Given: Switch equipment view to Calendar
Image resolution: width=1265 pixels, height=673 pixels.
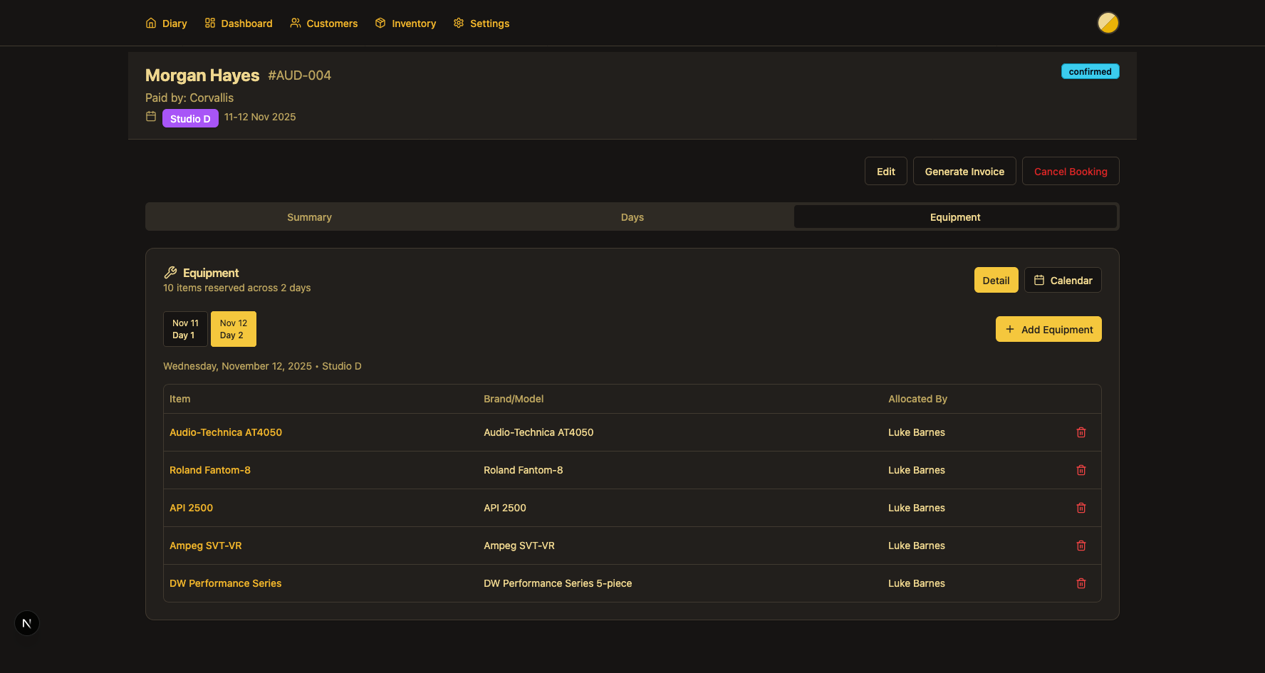Looking at the screenshot, I should pyautogui.click(x=1063, y=281).
